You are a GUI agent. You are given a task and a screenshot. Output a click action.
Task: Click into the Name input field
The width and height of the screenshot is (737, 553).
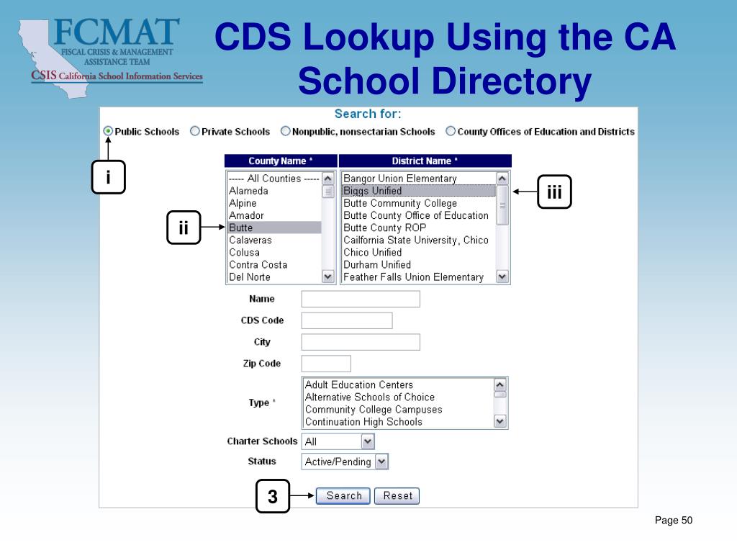tap(361, 299)
